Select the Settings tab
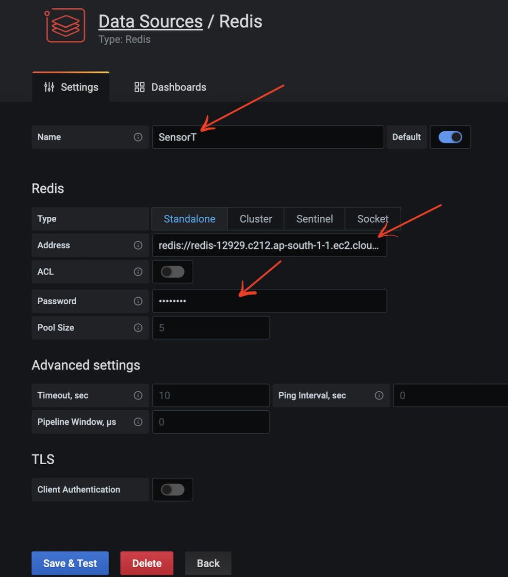The height and width of the screenshot is (577, 508). coord(79,87)
